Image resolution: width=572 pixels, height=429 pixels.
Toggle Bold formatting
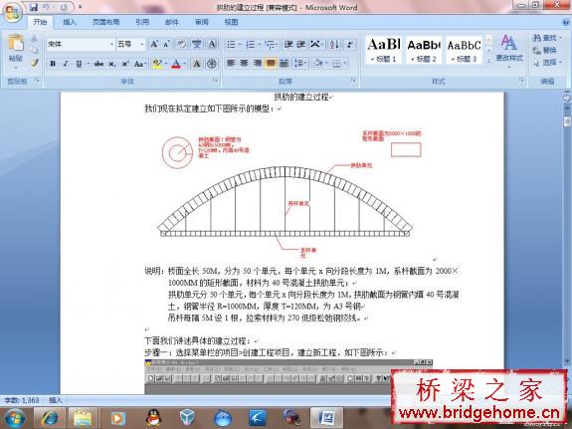pos(53,64)
